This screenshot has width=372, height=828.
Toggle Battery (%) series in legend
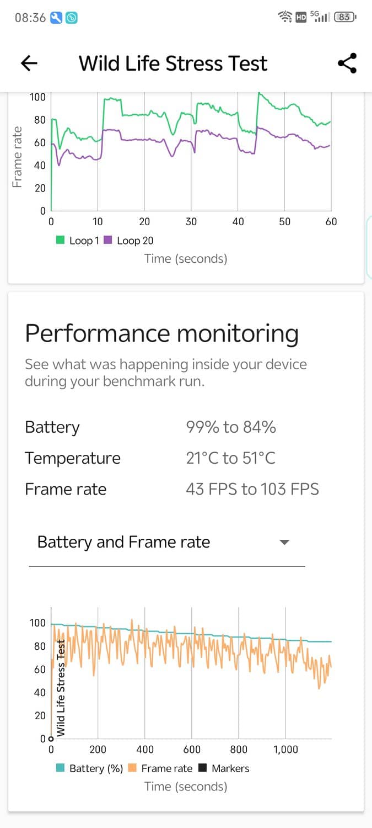pyautogui.click(x=89, y=768)
